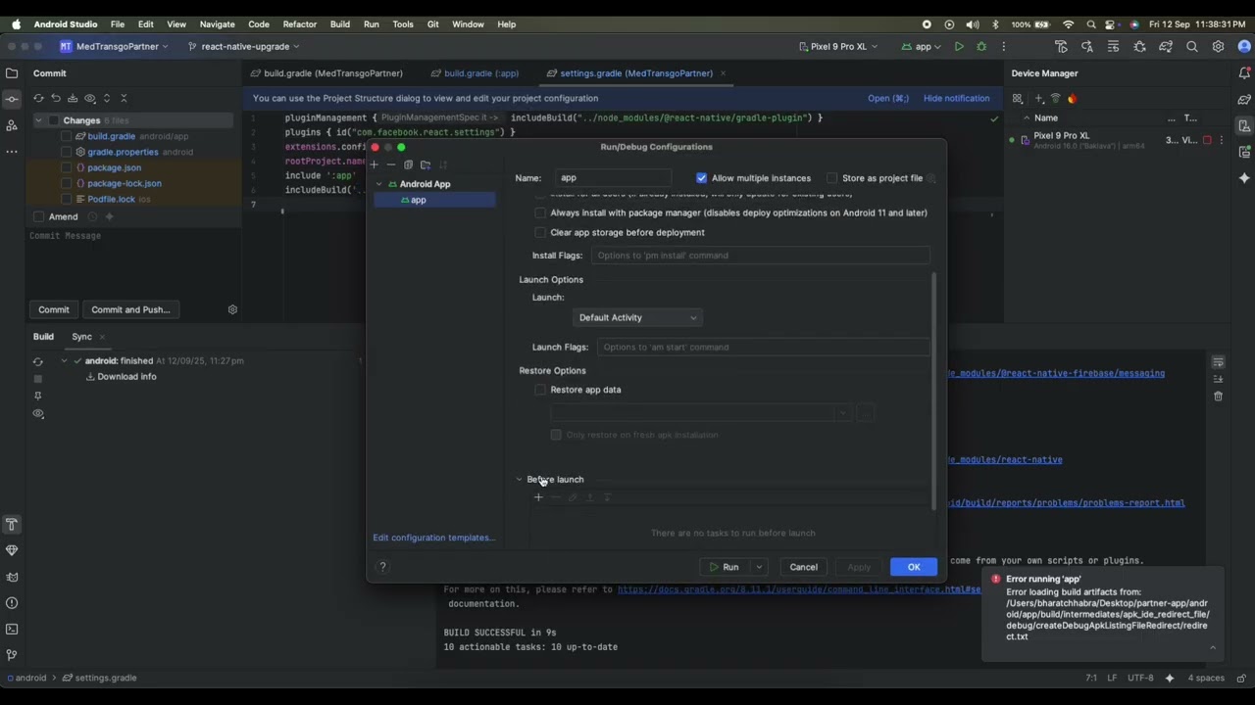Pin the Build tab using the pin icon
Screen dimensions: 1255x705
pos(38,396)
